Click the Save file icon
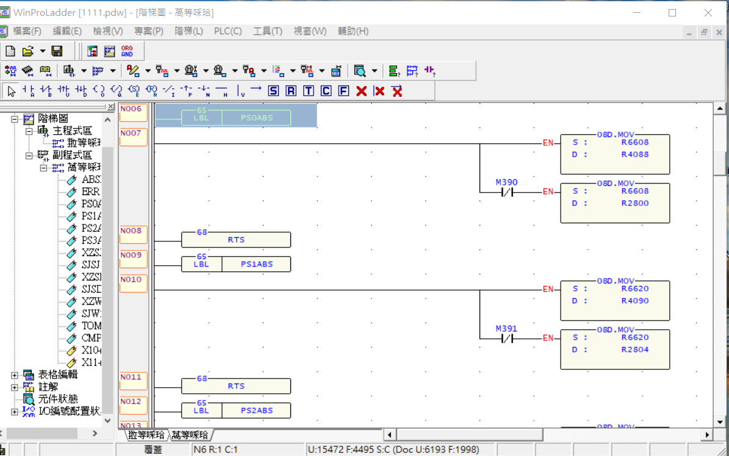Viewport: 729px width, 456px height. (57, 51)
